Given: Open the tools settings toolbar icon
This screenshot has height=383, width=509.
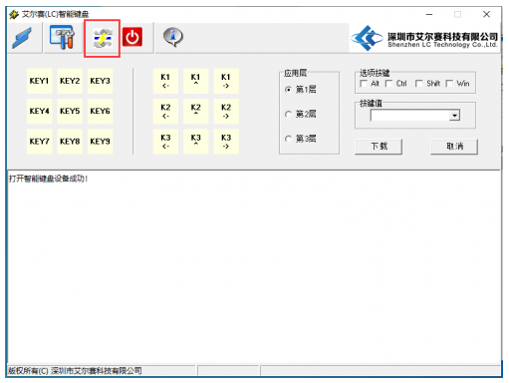Looking at the screenshot, I should (62, 37).
